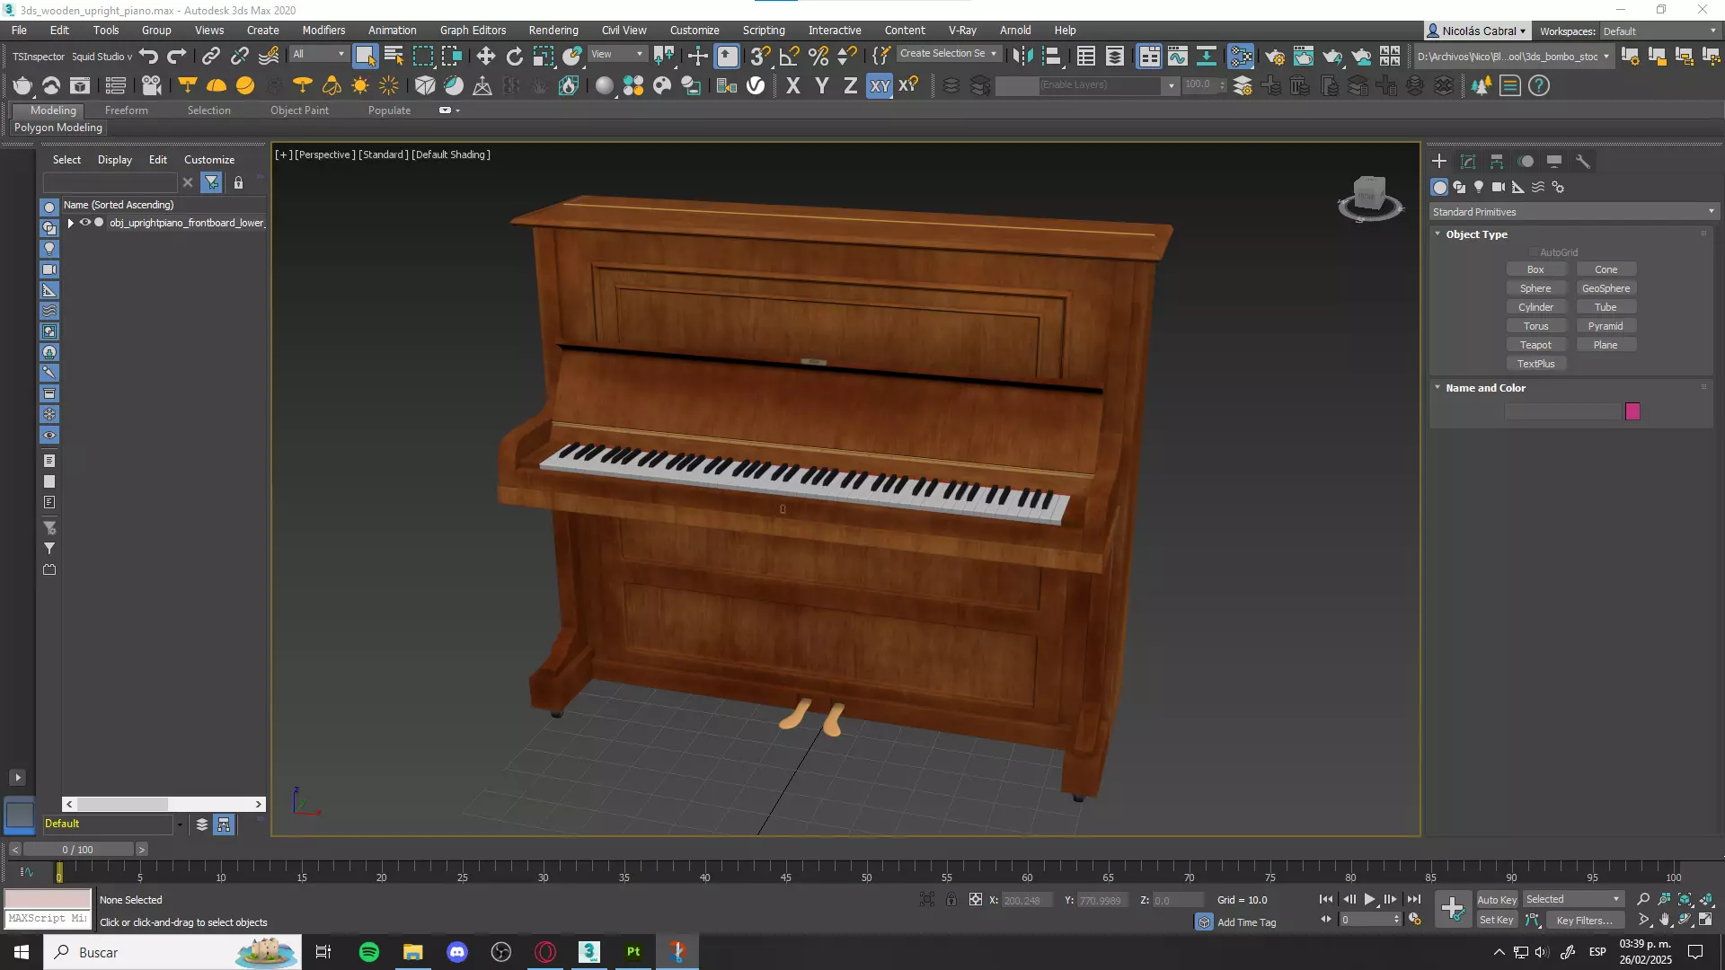Toggle the Percent Snap button
Image resolution: width=1725 pixels, height=970 pixels.
818,57
